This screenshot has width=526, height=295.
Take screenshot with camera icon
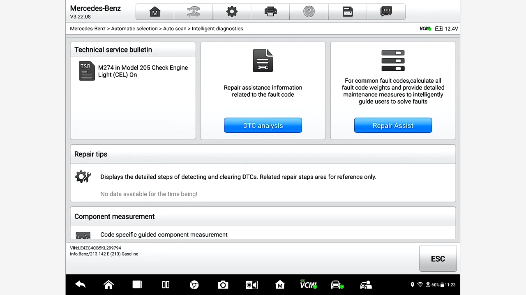tap(223, 285)
